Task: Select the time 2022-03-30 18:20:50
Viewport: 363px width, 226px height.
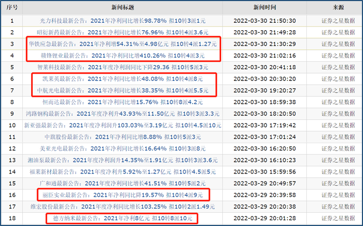Action: (265, 114)
